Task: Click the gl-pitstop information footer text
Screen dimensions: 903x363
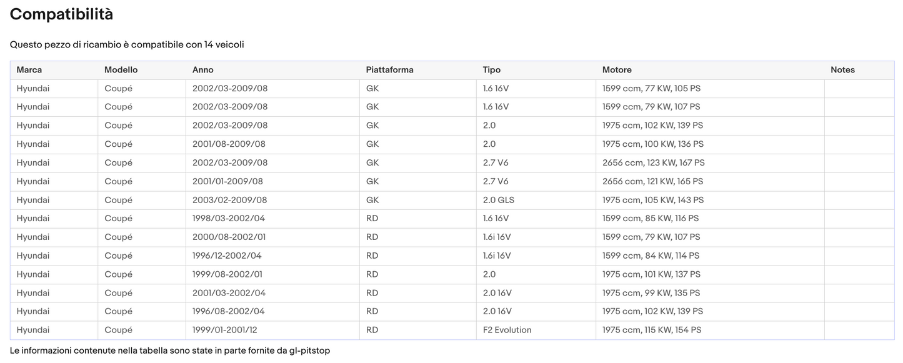Action: tap(169, 351)
